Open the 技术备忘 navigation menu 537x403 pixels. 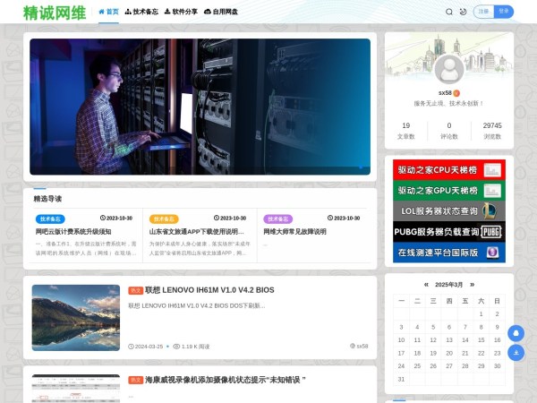point(141,12)
